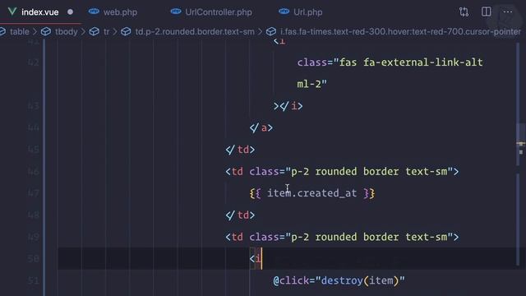
Task: Click the closing </a> tag
Action: (x=261, y=128)
